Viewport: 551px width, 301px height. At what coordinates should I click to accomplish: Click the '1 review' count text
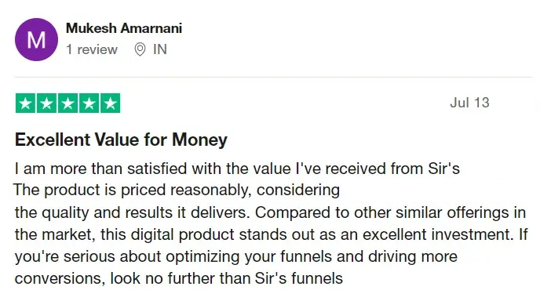click(x=92, y=49)
